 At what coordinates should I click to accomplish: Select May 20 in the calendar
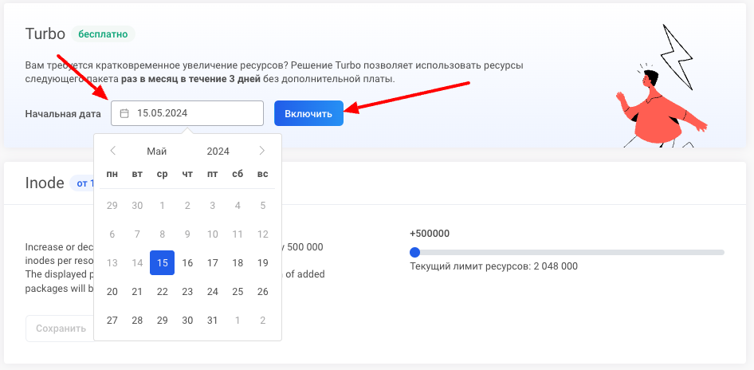point(112,292)
